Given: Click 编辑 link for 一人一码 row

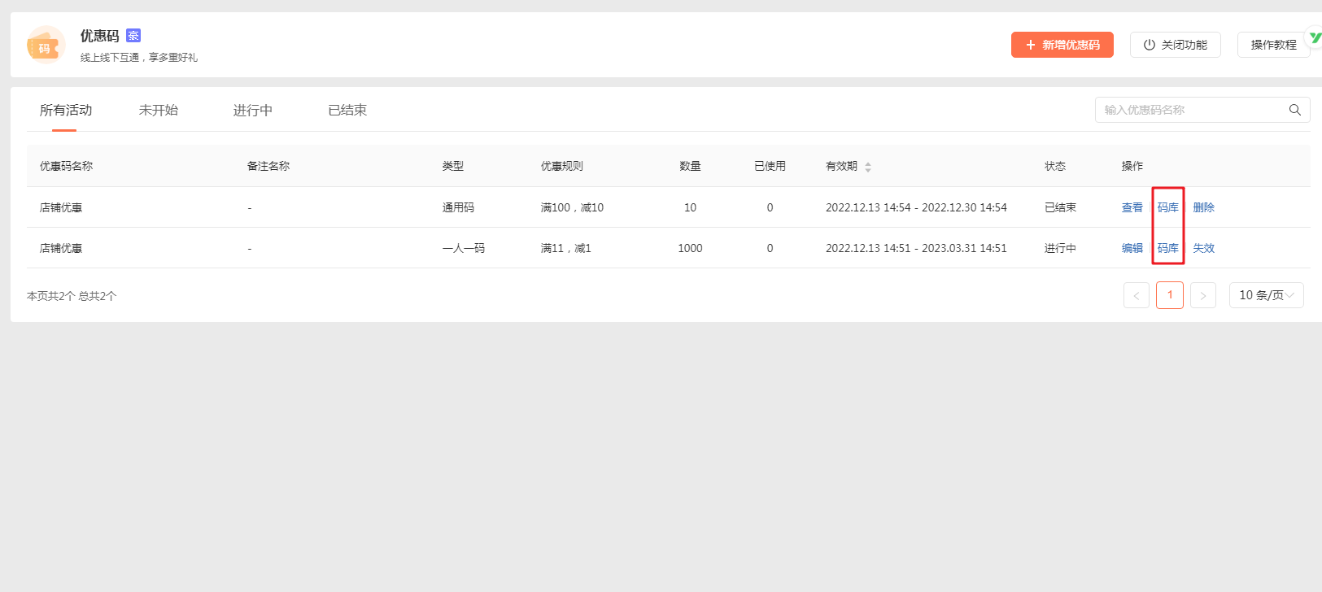Looking at the screenshot, I should (1132, 248).
